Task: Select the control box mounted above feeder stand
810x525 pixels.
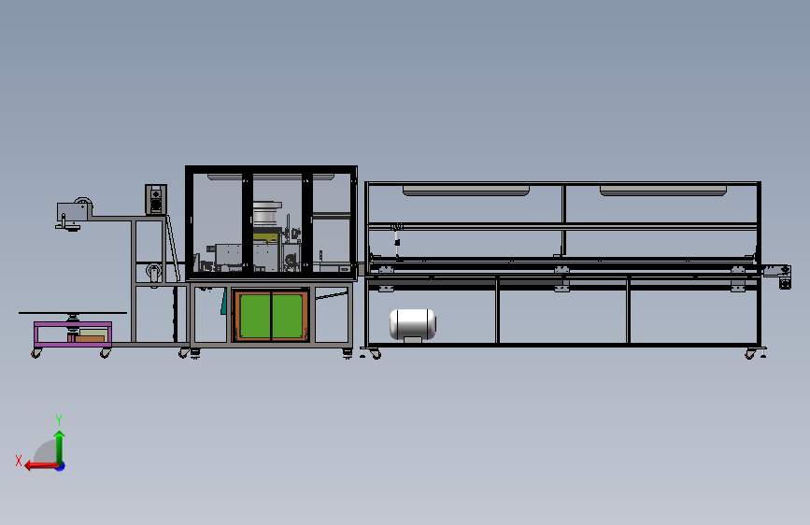Action: click(155, 199)
